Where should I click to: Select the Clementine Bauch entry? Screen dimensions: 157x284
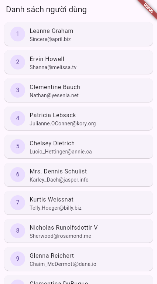click(78, 90)
